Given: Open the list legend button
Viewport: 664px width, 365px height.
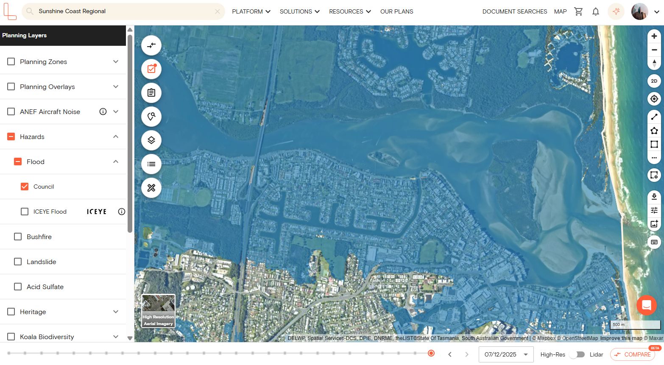Looking at the screenshot, I should (x=151, y=164).
